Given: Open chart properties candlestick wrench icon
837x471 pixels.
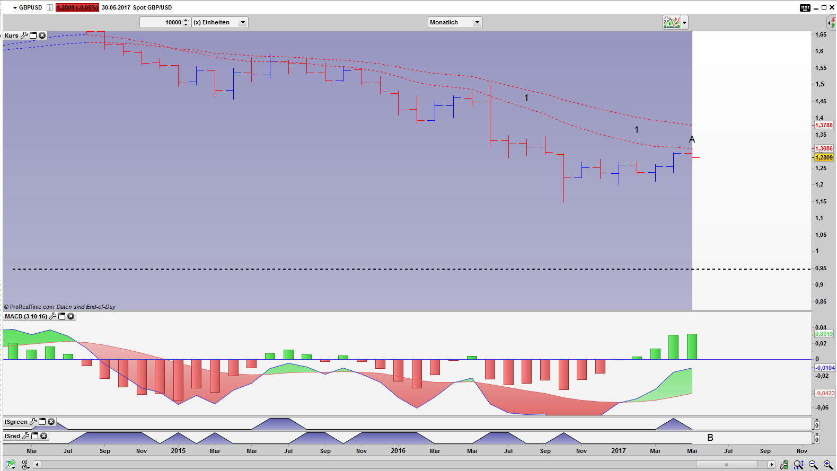Looking at the screenshot, I should 783,465.
